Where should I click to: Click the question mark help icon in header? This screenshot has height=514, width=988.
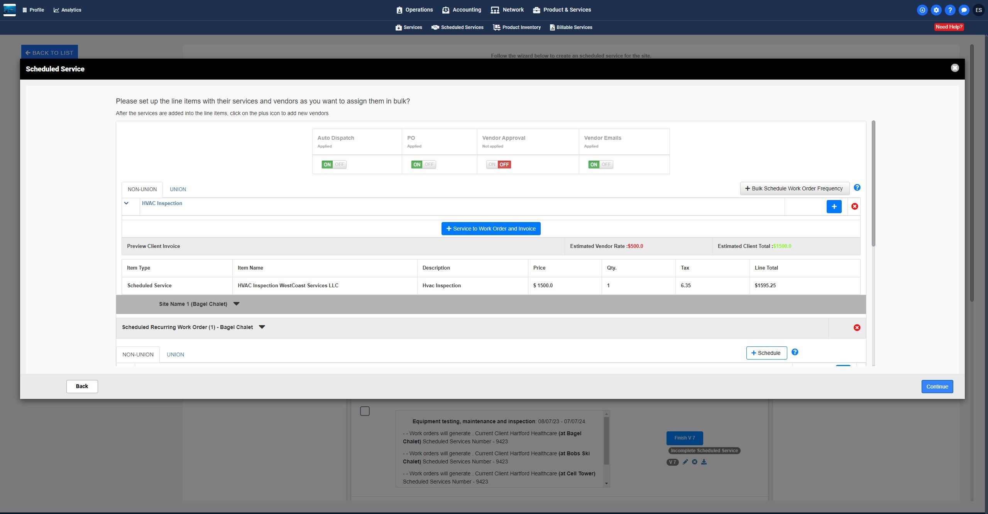click(950, 10)
